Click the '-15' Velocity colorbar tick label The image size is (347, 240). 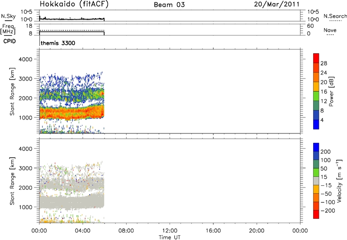pyautogui.click(x=326, y=185)
